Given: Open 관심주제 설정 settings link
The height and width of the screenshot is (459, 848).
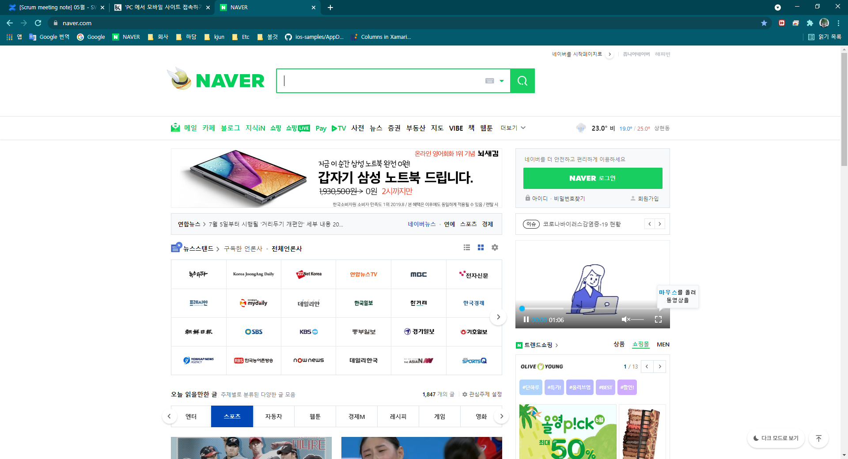Looking at the screenshot, I should click(x=482, y=395).
